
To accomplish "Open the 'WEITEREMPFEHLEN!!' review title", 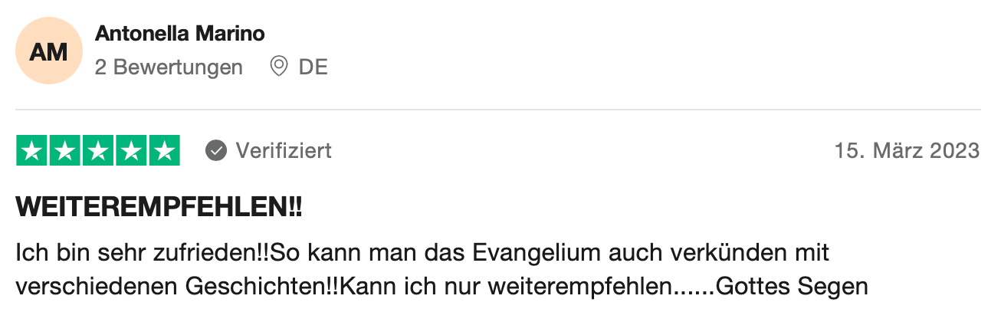I will click(159, 207).
